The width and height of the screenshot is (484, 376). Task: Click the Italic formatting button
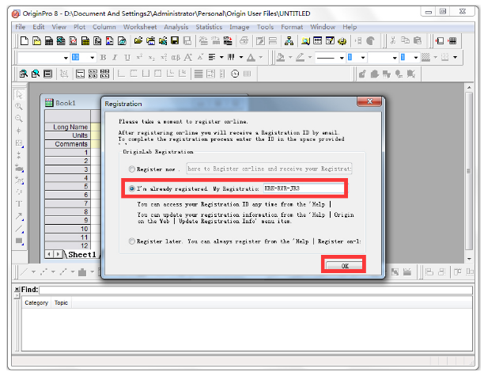pyautogui.click(x=115, y=58)
